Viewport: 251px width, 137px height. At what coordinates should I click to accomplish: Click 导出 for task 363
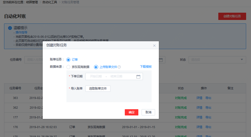(208, 98)
